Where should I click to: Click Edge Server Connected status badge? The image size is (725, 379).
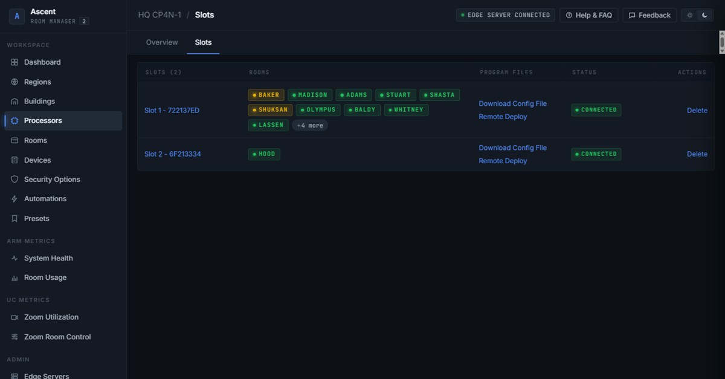point(505,15)
